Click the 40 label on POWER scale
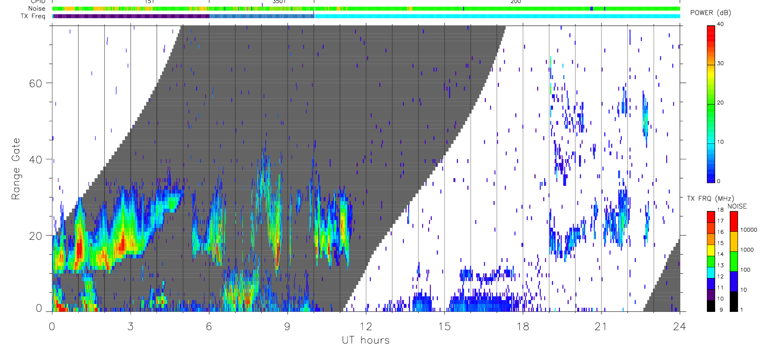Viewport: 765px width, 353px height. (720, 24)
